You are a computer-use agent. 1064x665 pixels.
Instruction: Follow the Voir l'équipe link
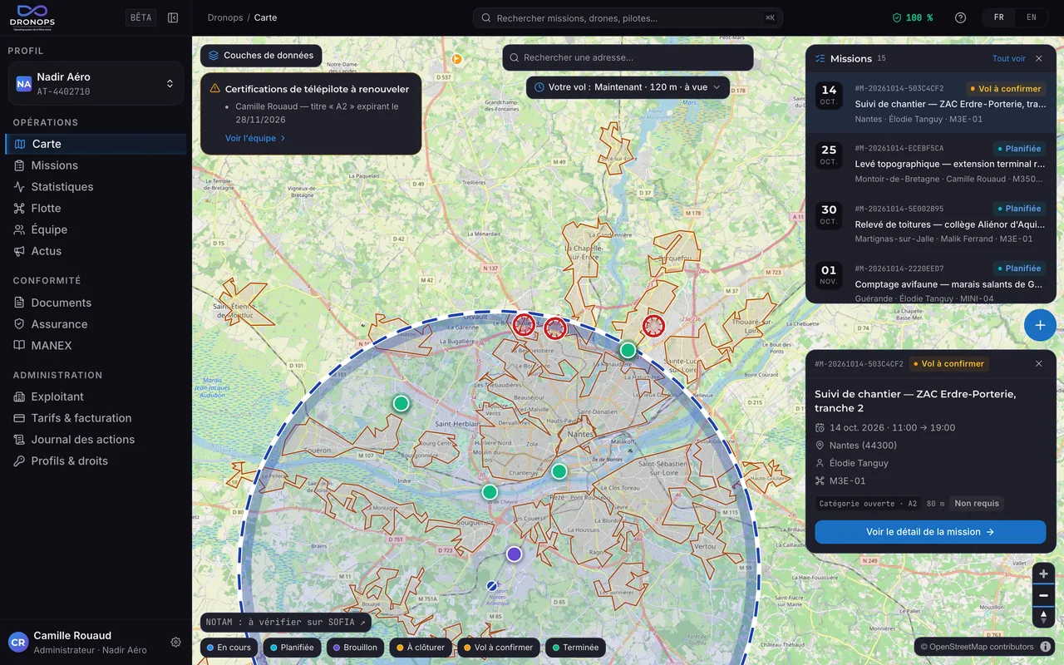click(x=255, y=138)
